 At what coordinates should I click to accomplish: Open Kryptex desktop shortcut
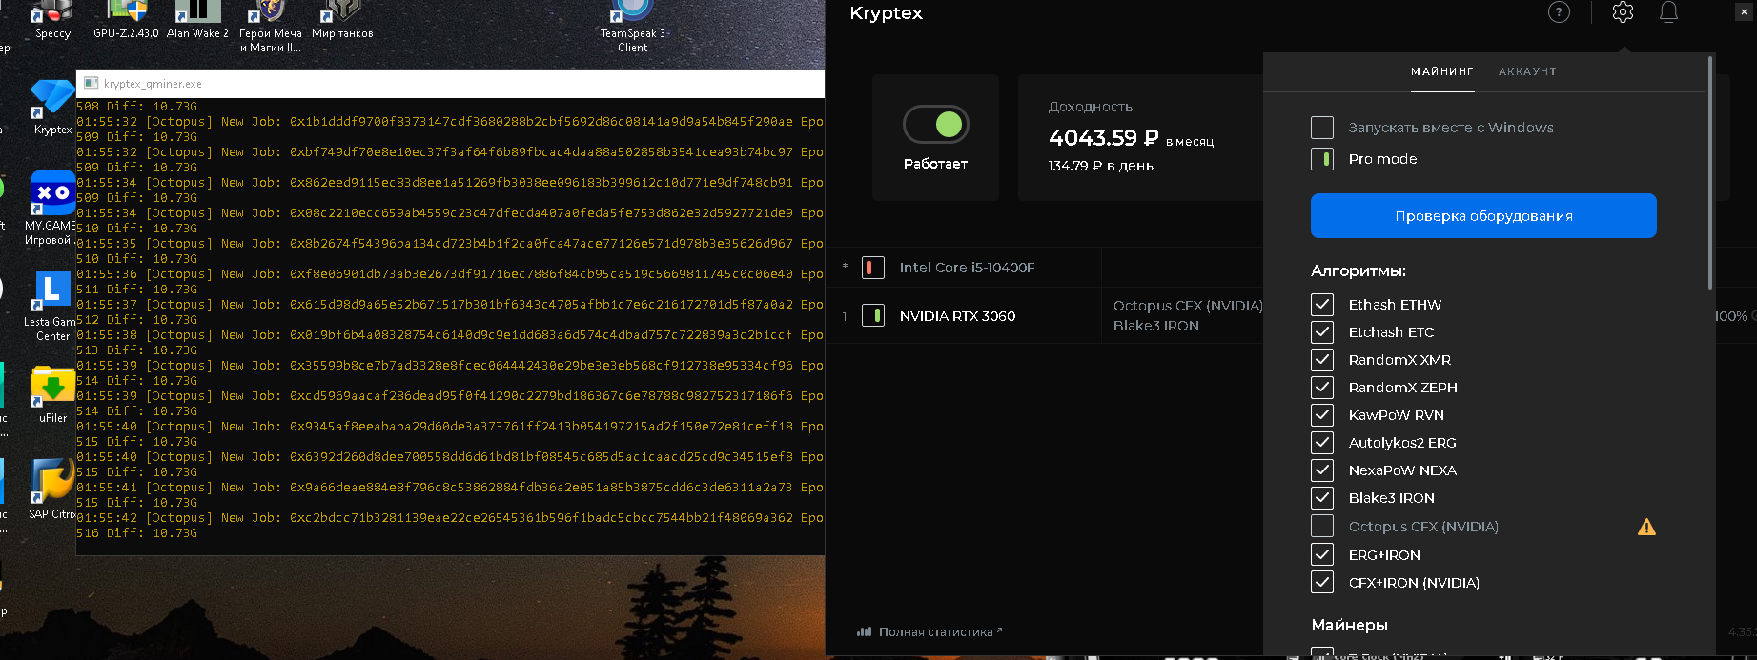point(52,107)
